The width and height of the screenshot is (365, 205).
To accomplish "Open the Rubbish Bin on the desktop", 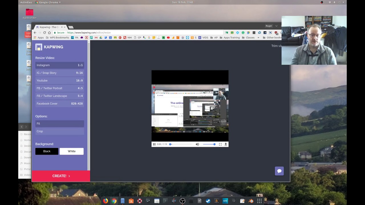I will tap(29, 14).
